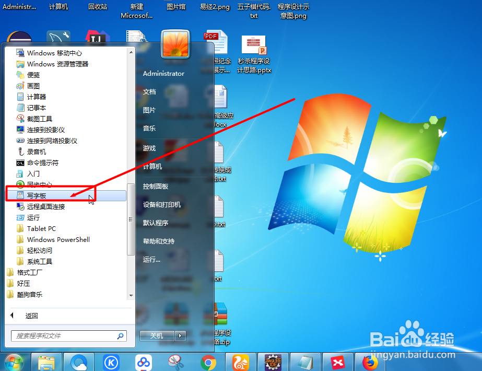Open 连接到投影仪 entry
Viewport: 482px width, 371px height.
41,130
